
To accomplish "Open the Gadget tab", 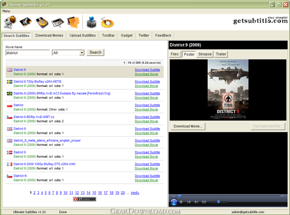I will pos(127,35).
